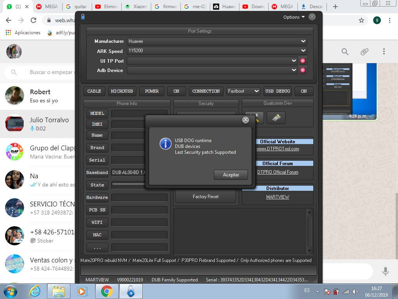Open MARTVIEW distributor link
The height and width of the screenshot is (299, 398).
[278, 197]
